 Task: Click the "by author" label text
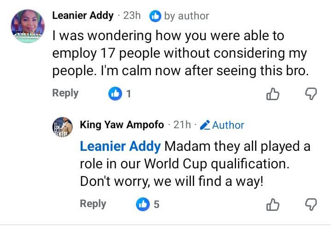[186, 16]
